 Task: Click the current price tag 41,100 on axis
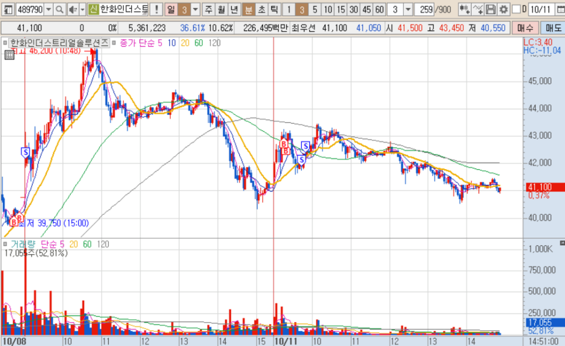pos(545,187)
